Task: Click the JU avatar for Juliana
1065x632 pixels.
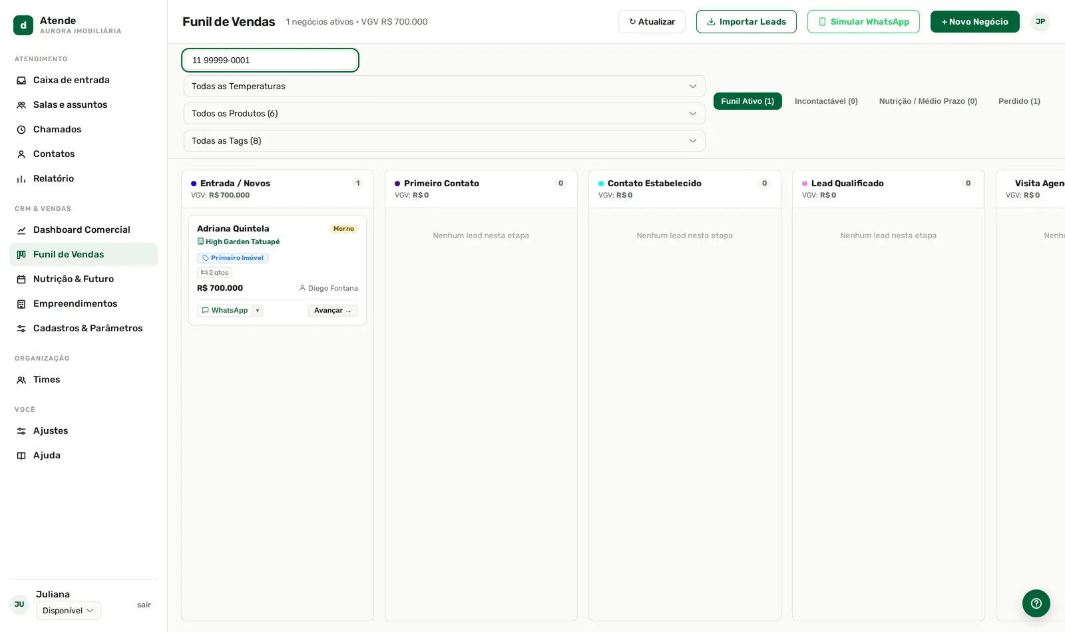Action: pyautogui.click(x=19, y=605)
